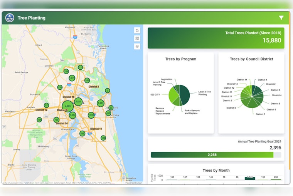
Task: Click the Total Trees Planted (Since 2018) card
Action: click(x=216, y=38)
